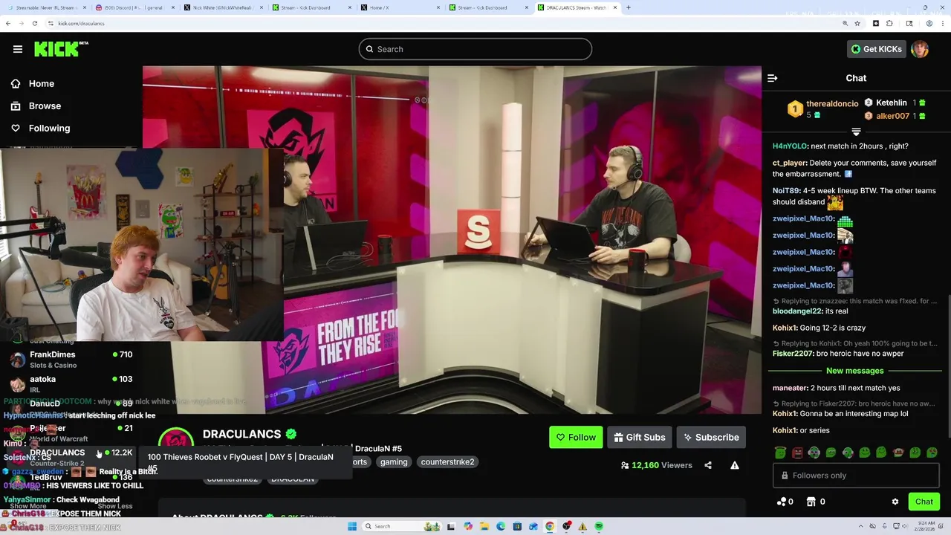Report the stream with warning icon
Image resolution: width=951 pixels, height=535 pixels.
click(x=735, y=465)
